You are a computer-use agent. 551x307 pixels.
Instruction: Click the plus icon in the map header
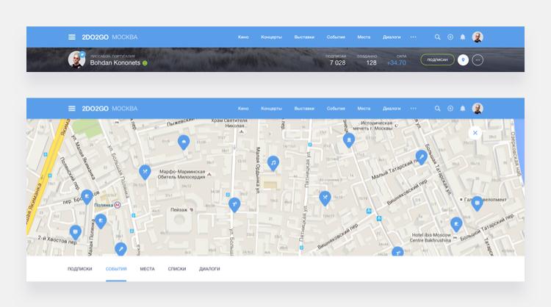pos(450,108)
